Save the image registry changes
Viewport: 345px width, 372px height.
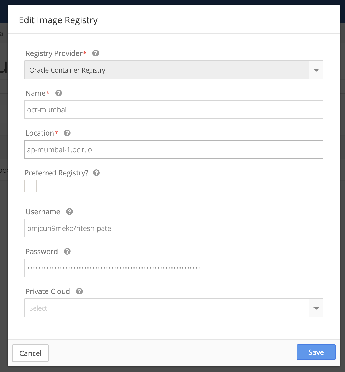pos(316,352)
